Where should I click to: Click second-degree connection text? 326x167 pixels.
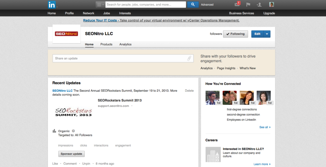coord(243,115)
